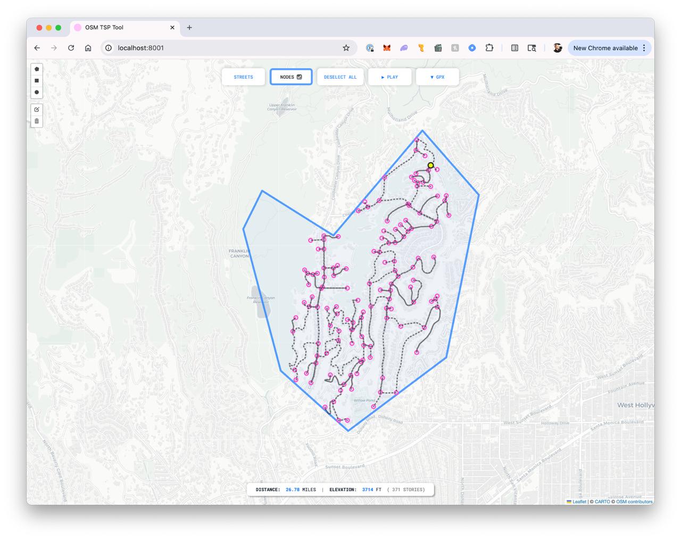Open the Chrome three-dot menu
Image resolution: width=681 pixels, height=540 pixels.
tap(644, 48)
